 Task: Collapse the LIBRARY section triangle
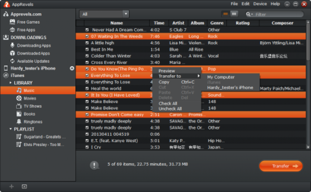click(x=10, y=83)
